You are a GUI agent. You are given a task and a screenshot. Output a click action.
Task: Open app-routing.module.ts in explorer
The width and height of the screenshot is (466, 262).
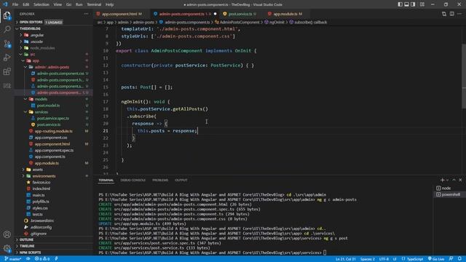[x=53, y=131]
